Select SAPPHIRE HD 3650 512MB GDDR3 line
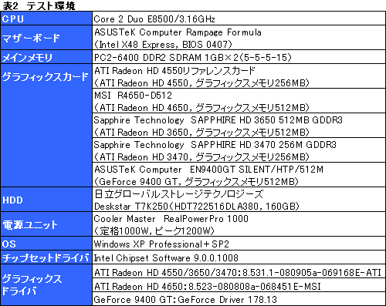386x306 pixels. tap(218, 120)
